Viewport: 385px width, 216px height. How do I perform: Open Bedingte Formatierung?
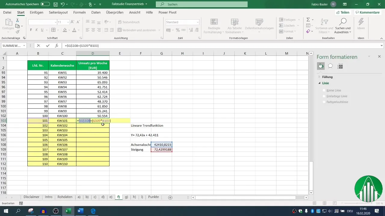click(x=214, y=25)
